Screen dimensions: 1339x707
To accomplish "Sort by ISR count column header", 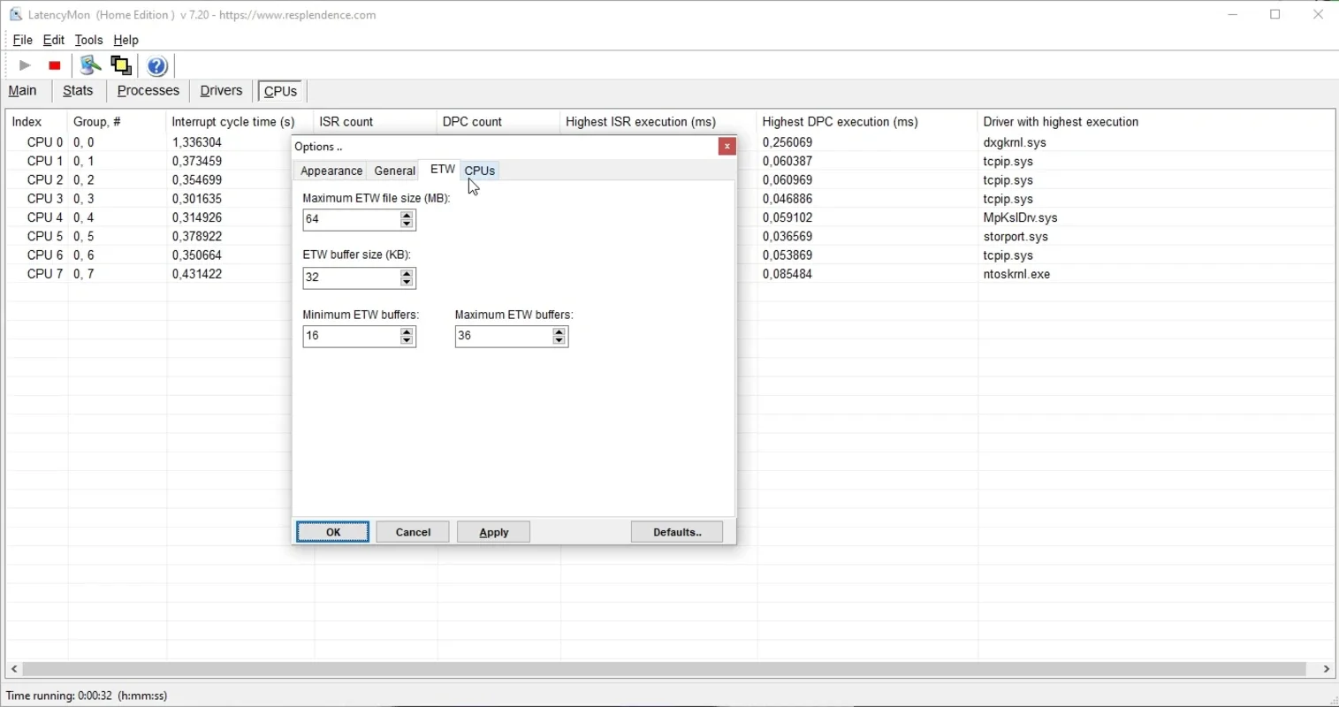I will tap(375, 122).
